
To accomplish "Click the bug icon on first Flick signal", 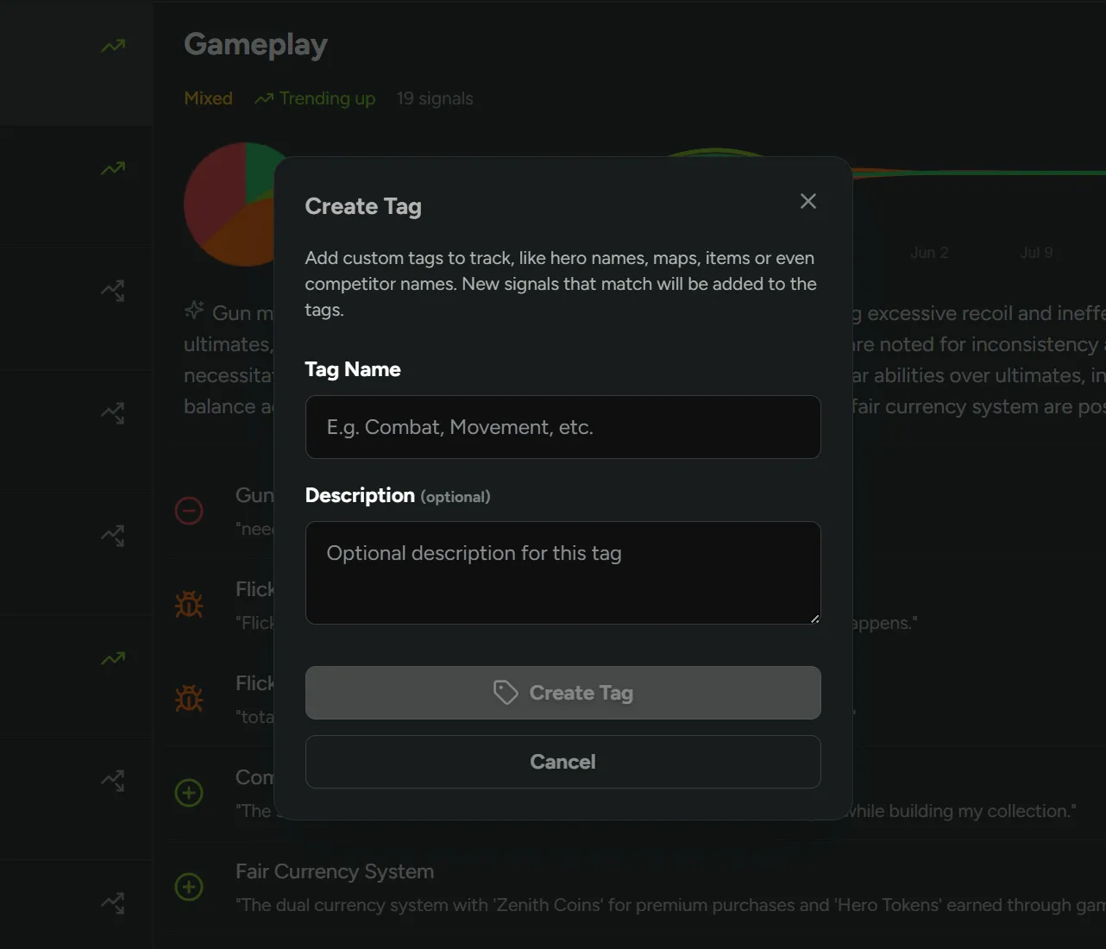I will point(189,605).
